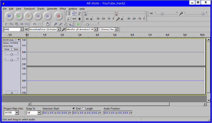Click the Stop transport button
This screenshot has width=212, height=123.
pos(28,16)
